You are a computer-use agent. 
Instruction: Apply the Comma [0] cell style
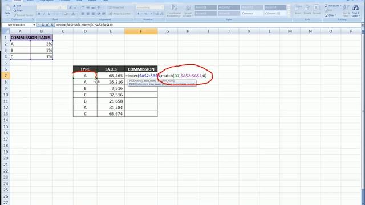point(275,13)
